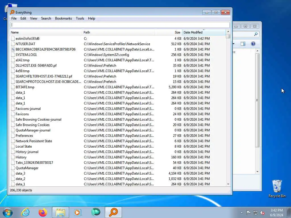Open views dropdown arrow in background window

234,44
